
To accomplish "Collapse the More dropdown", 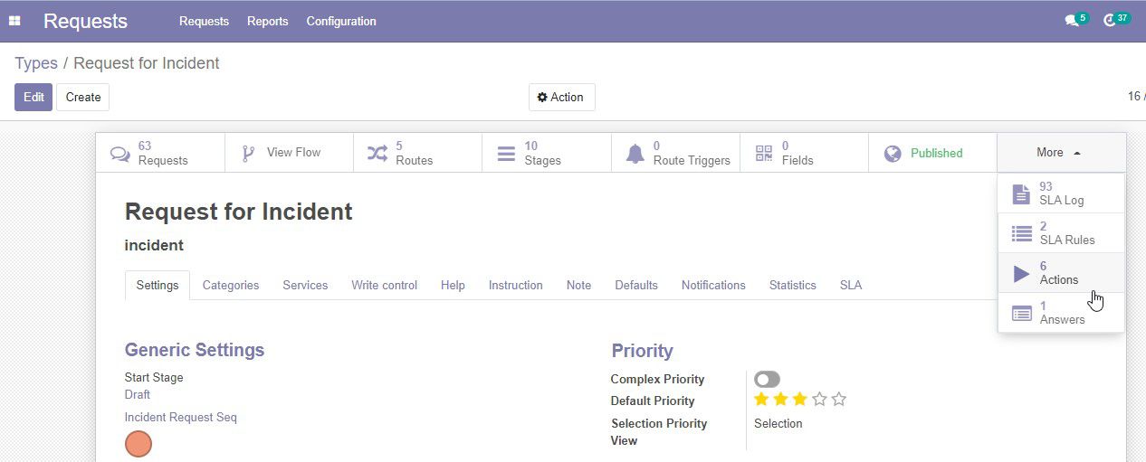I will (1061, 153).
